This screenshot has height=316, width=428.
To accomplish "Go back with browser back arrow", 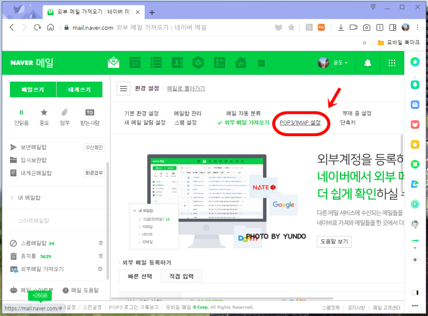I will coord(12,27).
